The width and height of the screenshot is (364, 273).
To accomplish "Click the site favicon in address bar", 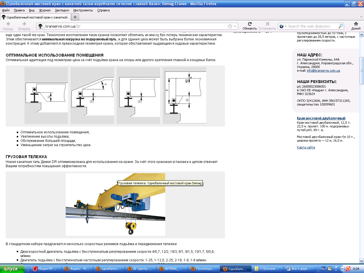I will click(x=40, y=26).
